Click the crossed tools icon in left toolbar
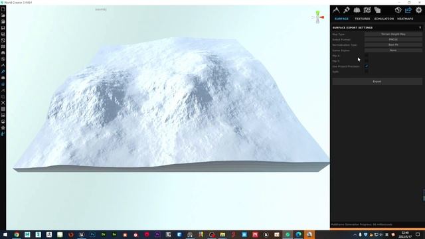425x239 pixels. [3, 103]
